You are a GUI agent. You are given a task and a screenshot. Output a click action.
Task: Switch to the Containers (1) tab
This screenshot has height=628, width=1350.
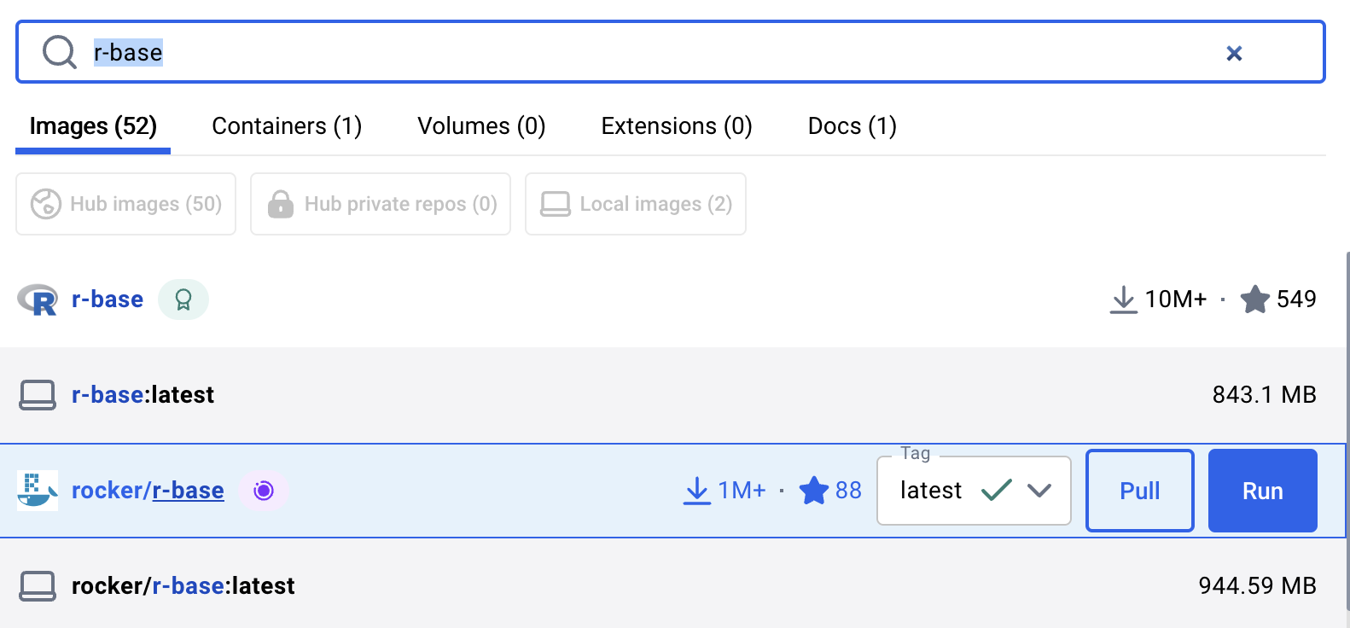coord(287,126)
